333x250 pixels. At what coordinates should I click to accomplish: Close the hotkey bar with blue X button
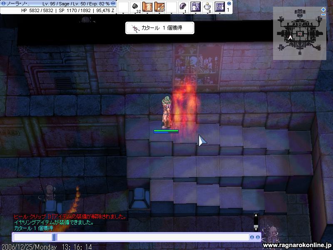click(229, 3)
